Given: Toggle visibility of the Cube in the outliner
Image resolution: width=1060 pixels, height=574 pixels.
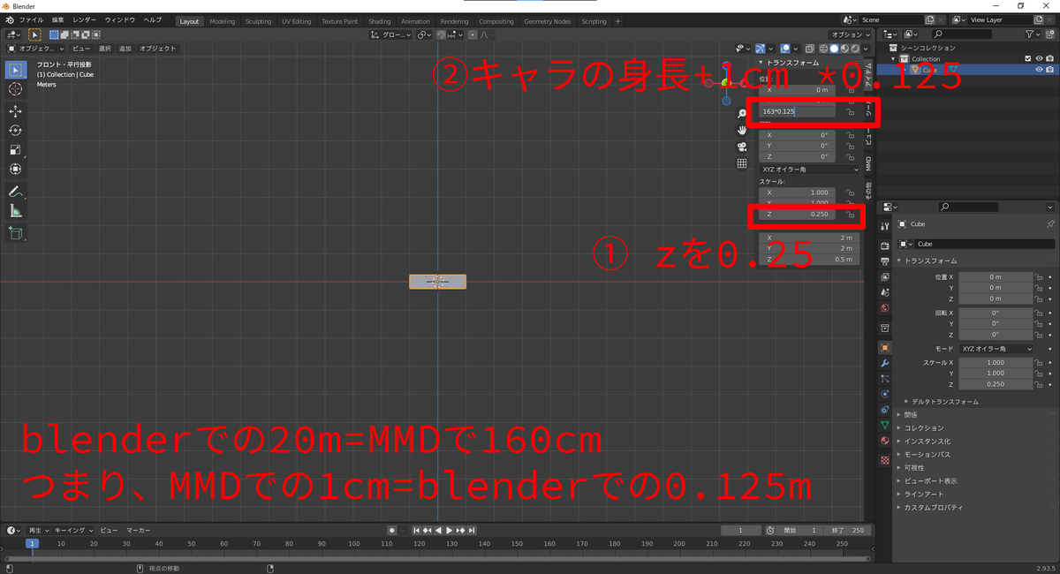Looking at the screenshot, I should click(1039, 69).
